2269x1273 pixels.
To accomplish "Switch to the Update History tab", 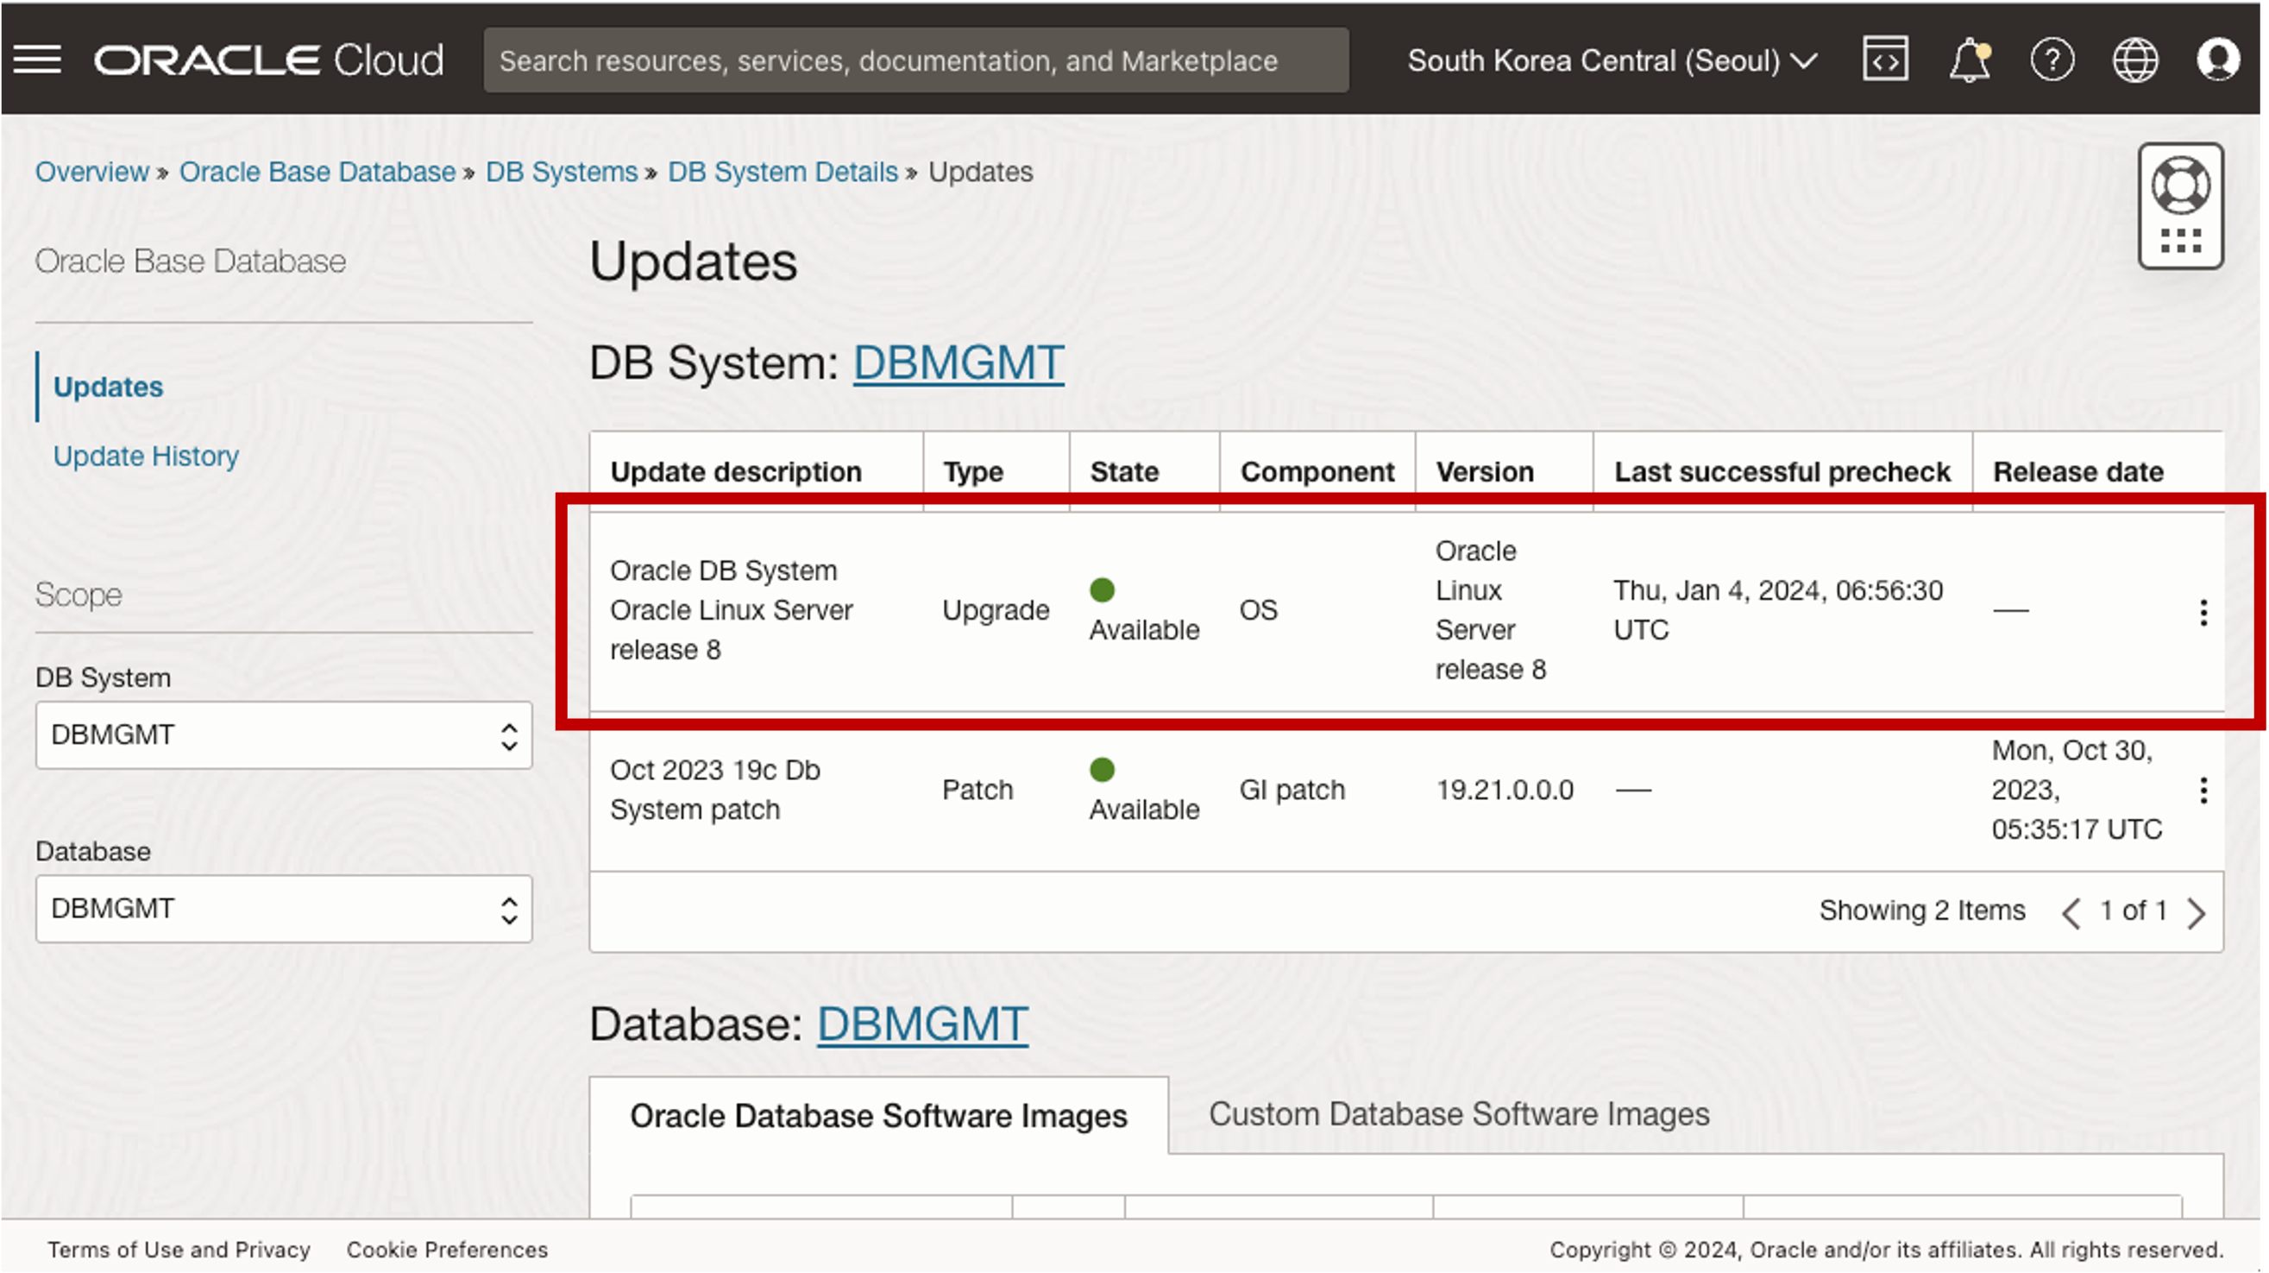I will [x=145, y=457].
